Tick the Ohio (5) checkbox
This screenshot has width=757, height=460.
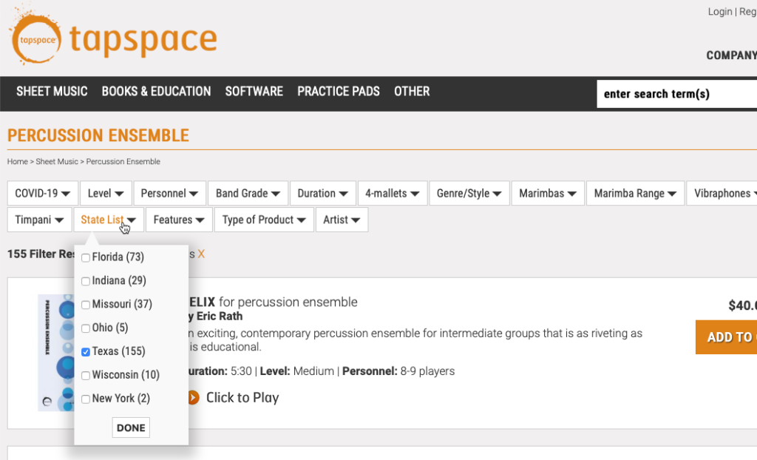pyautogui.click(x=86, y=328)
